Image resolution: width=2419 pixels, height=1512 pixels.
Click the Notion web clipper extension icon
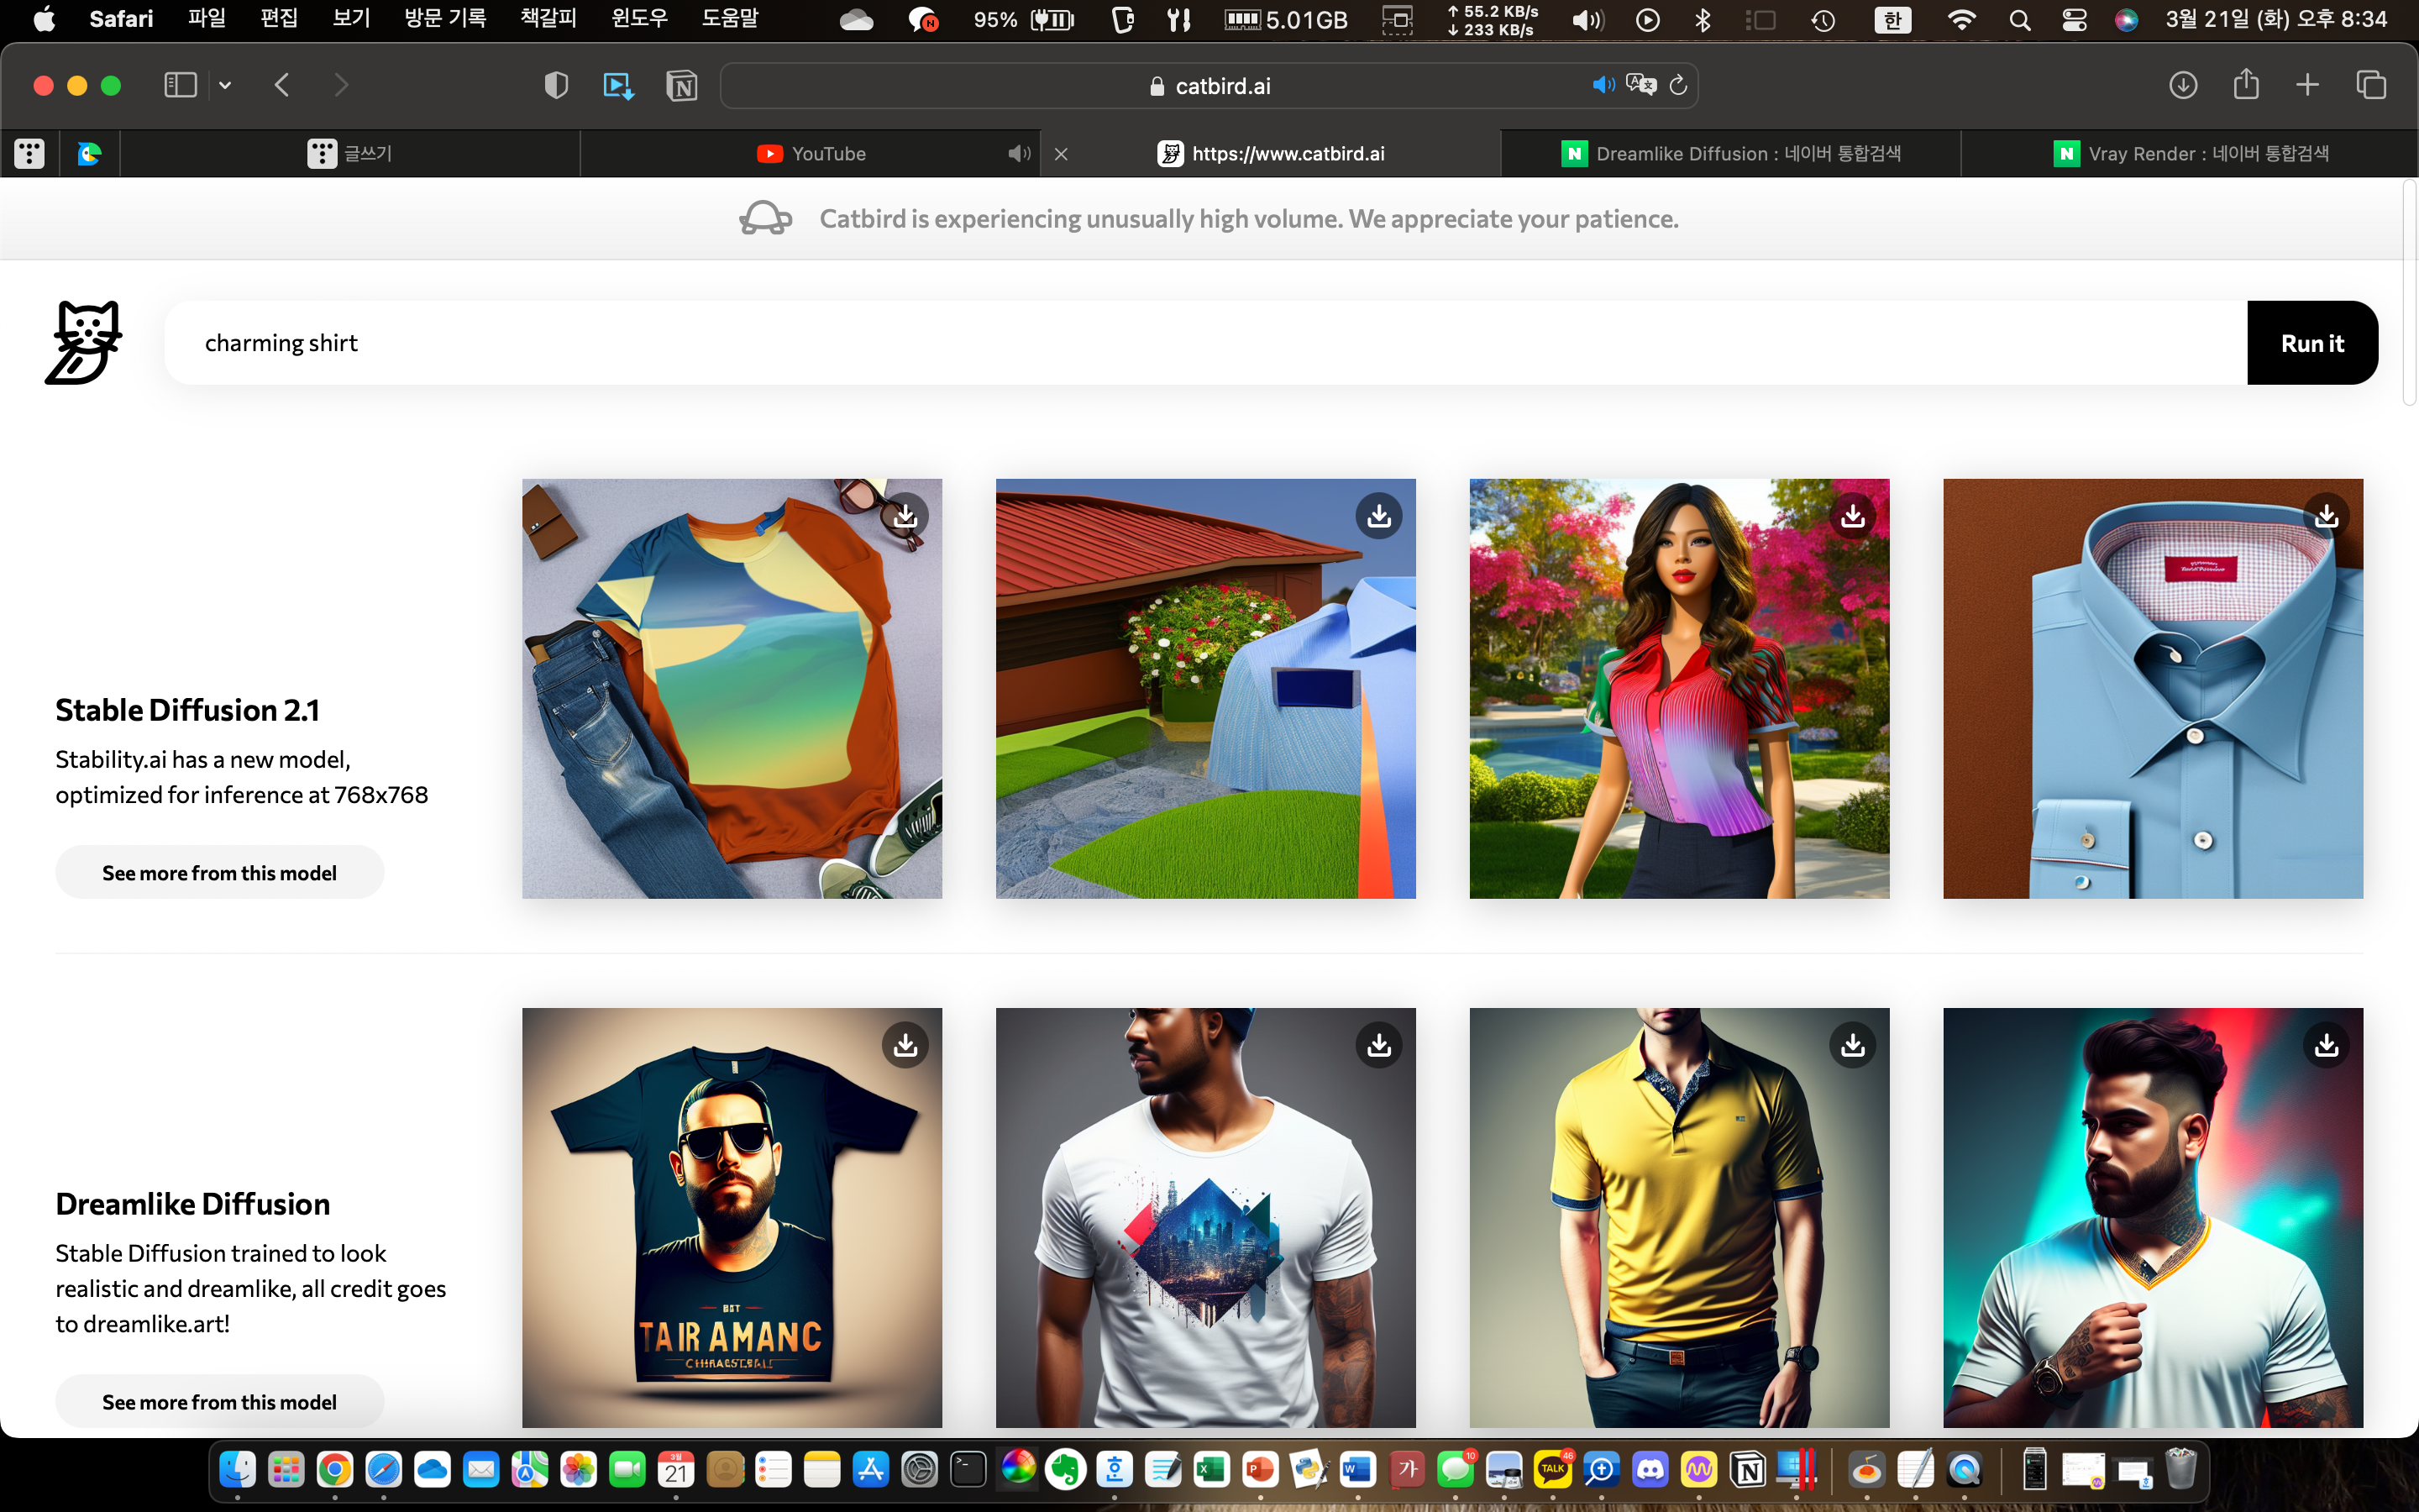[x=682, y=86]
